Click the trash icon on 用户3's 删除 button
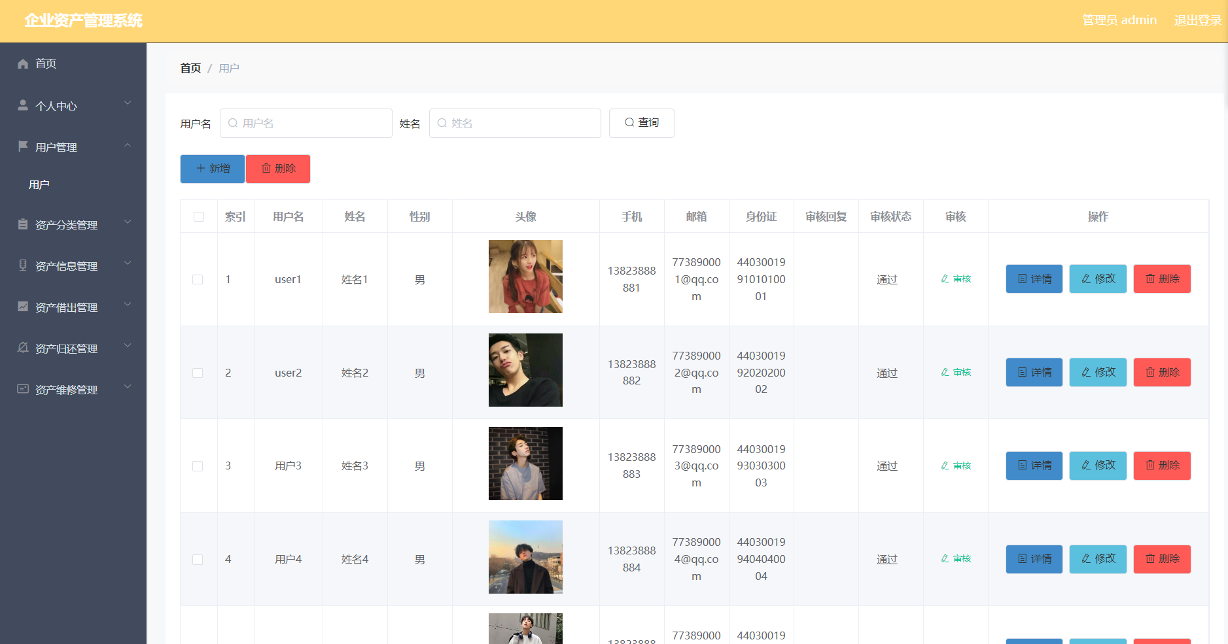This screenshot has width=1228, height=644. pyautogui.click(x=1150, y=466)
